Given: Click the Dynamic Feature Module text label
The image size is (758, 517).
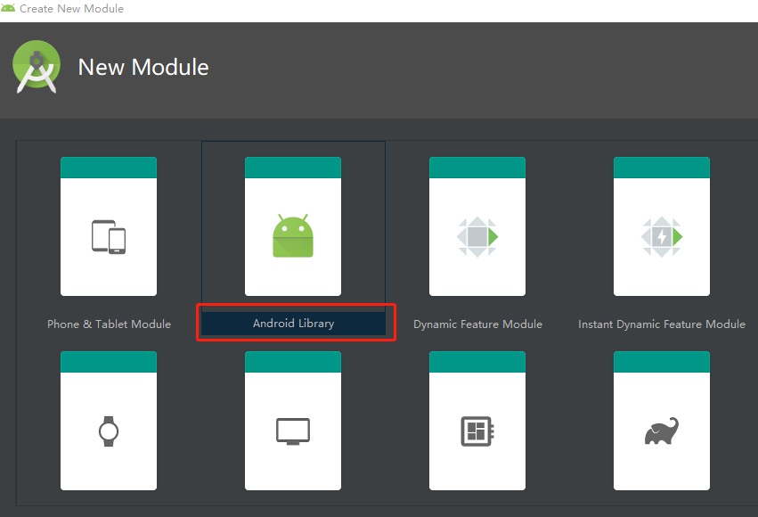Looking at the screenshot, I should click(477, 324).
